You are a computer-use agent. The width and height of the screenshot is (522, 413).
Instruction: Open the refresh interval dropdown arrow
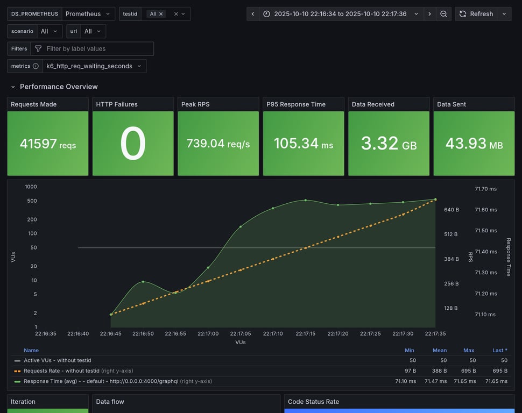coord(504,14)
